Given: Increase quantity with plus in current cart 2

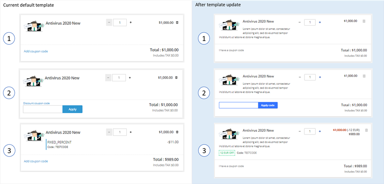Looking at the screenshot, I should [x=130, y=78].
